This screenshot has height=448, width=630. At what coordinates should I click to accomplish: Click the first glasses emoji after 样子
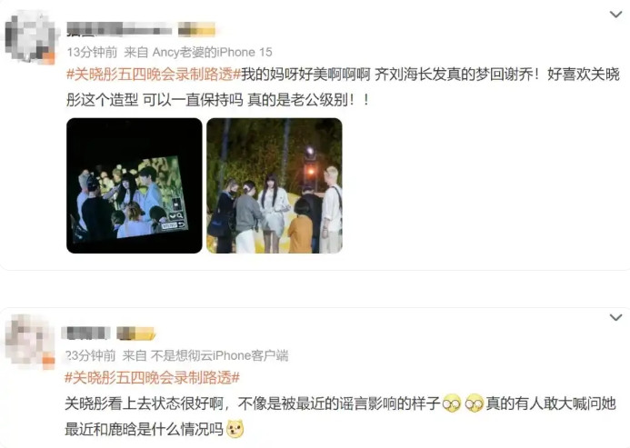(x=452, y=403)
